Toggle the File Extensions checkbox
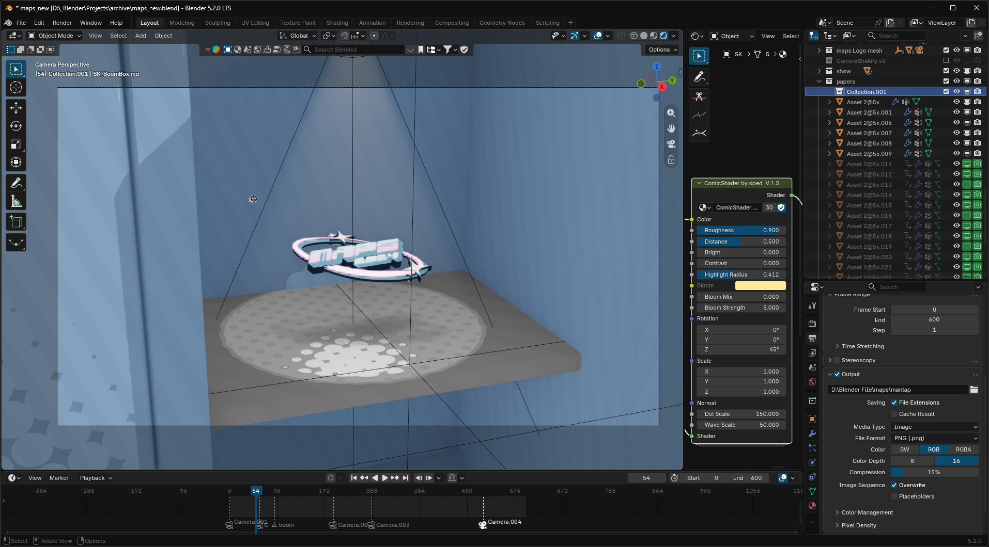Screen dimensions: 989x547 894,403
